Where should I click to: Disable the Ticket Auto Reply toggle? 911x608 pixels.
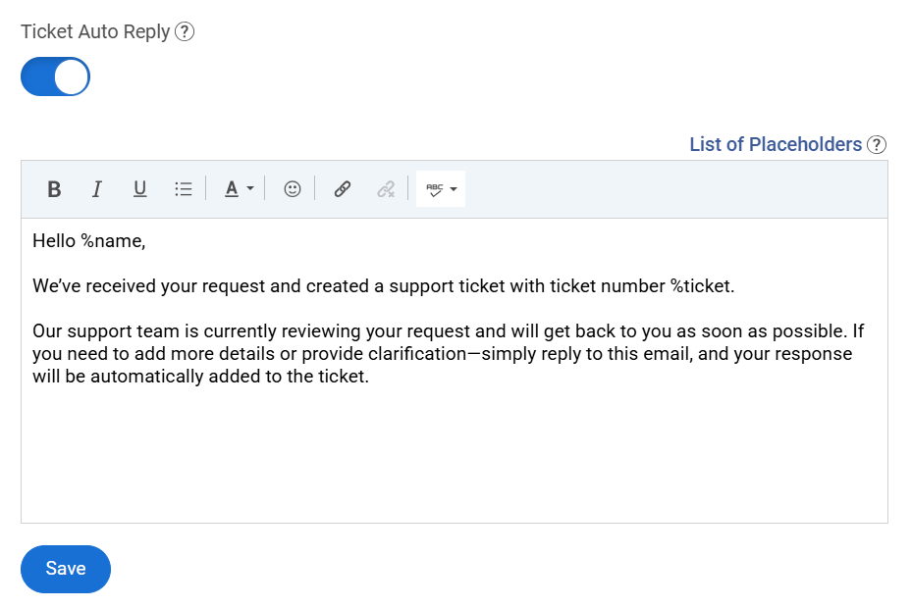55,76
